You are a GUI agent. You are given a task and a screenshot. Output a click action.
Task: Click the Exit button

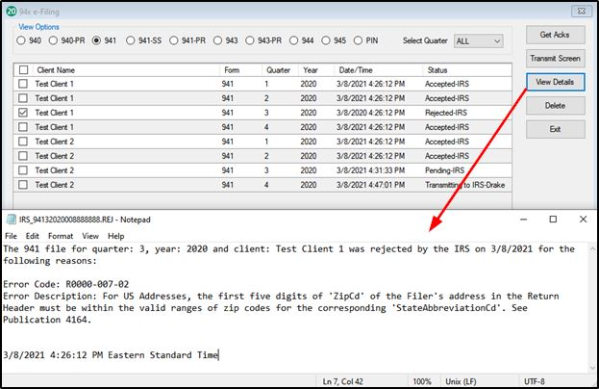[555, 128]
